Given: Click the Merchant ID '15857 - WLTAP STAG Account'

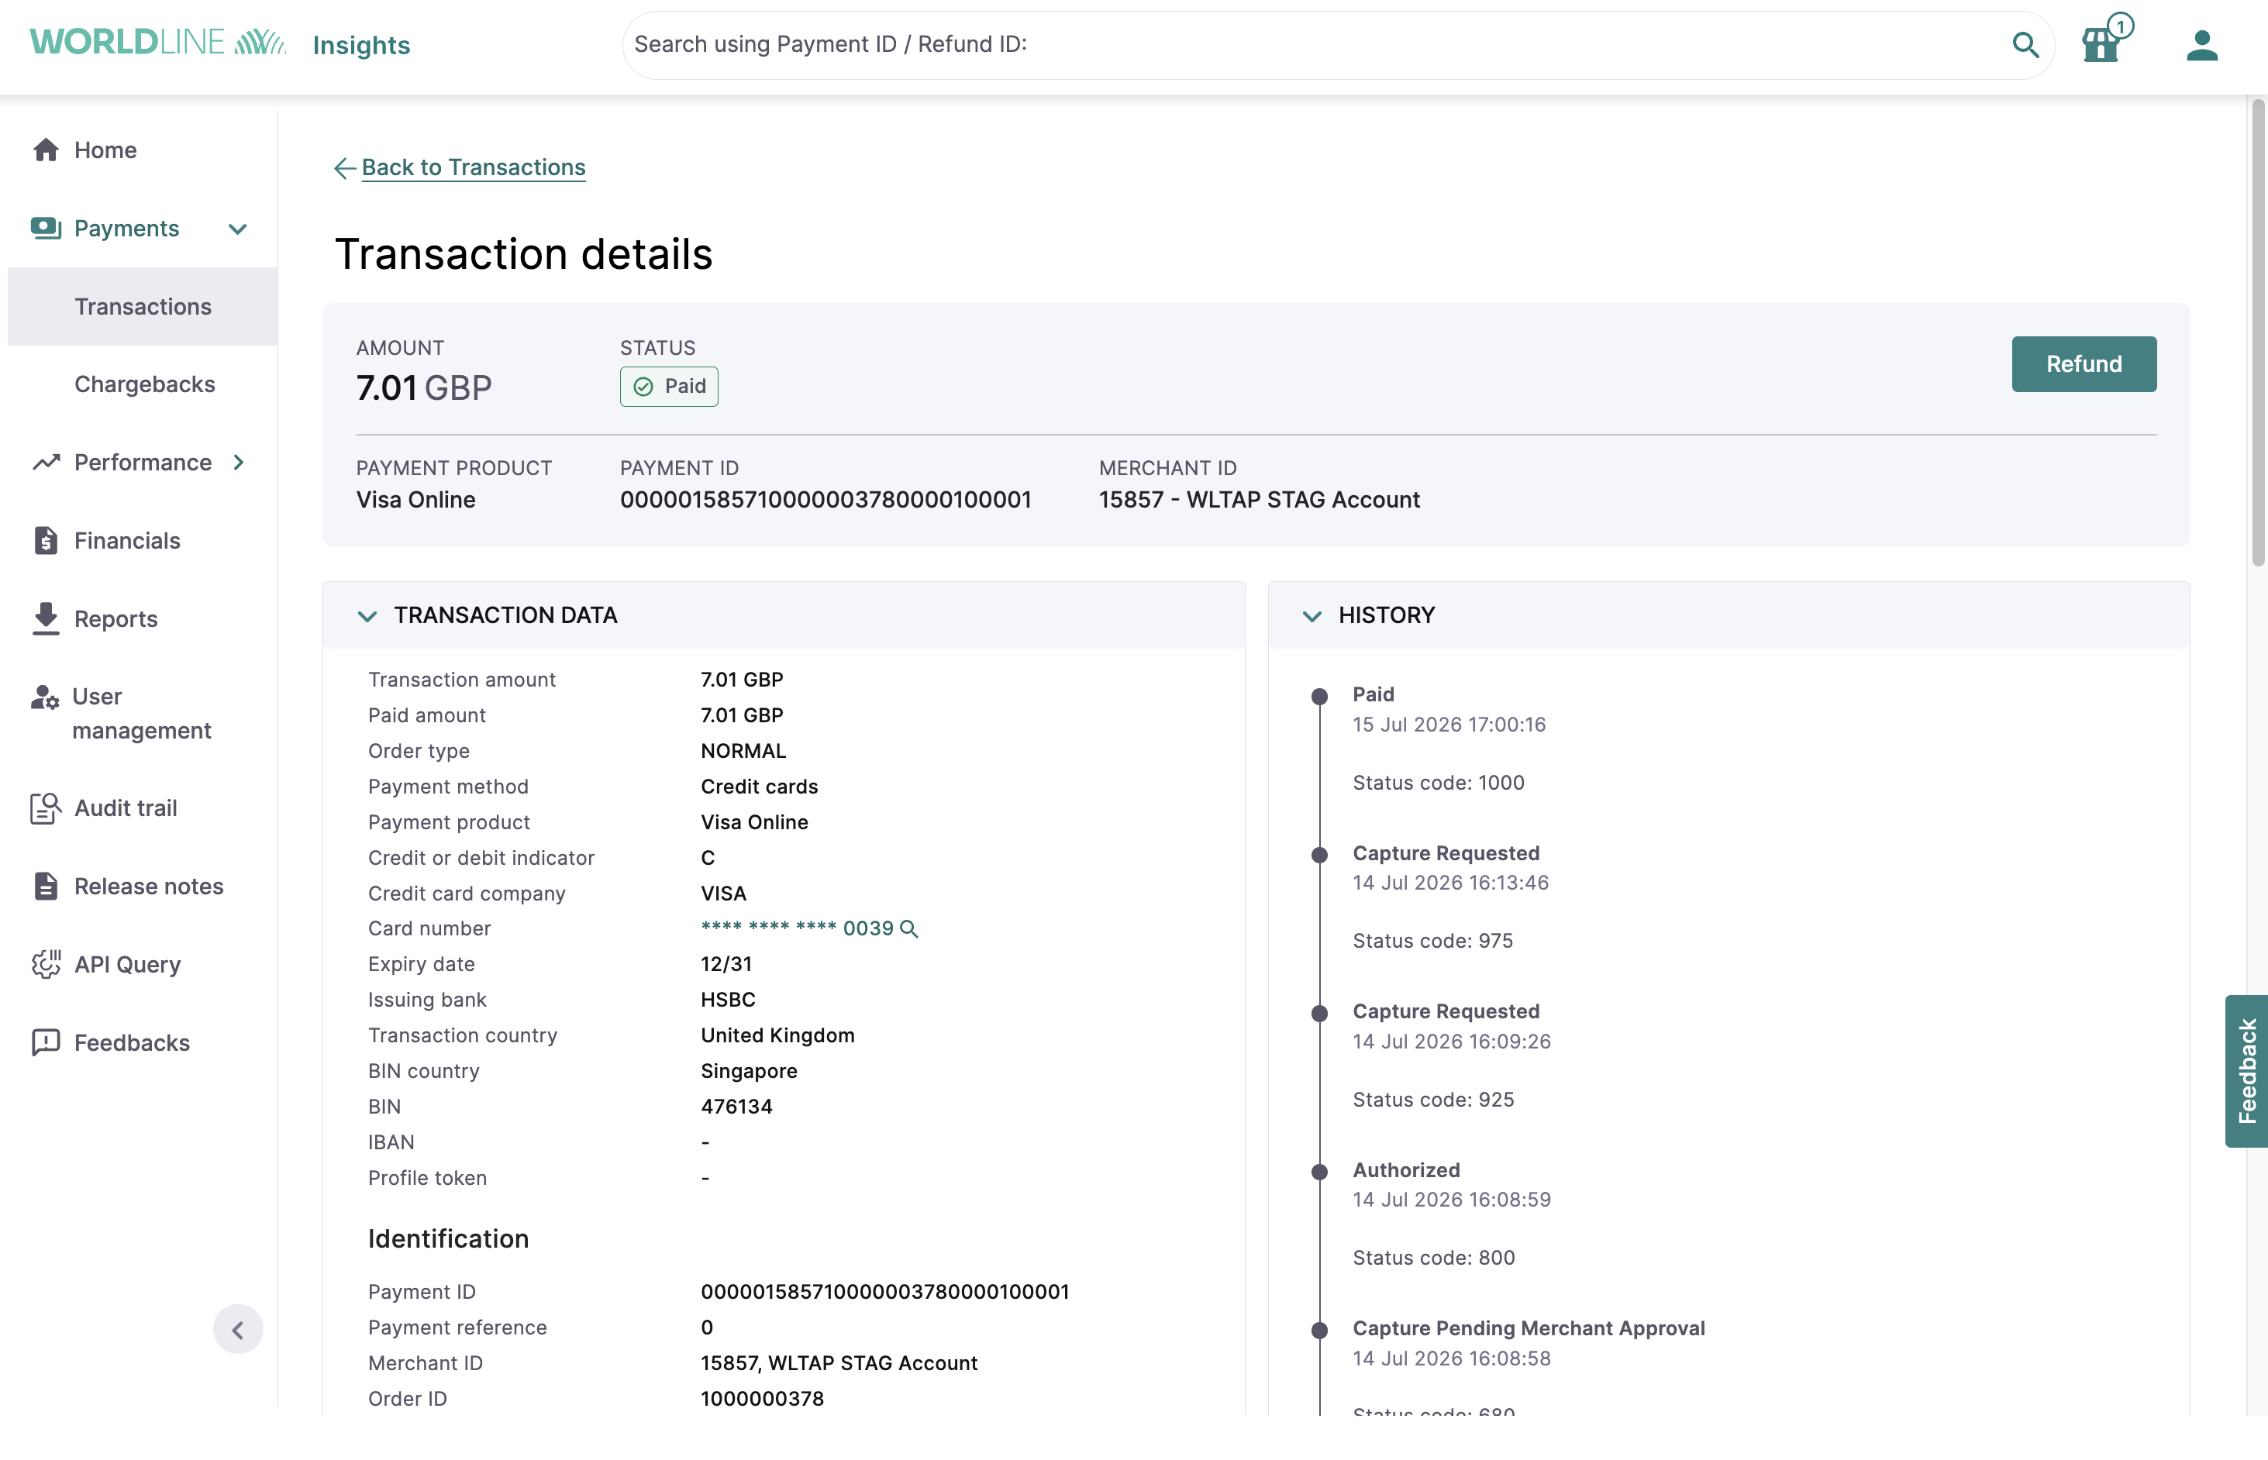Looking at the screenshot, I should [x=1259, y=500].
